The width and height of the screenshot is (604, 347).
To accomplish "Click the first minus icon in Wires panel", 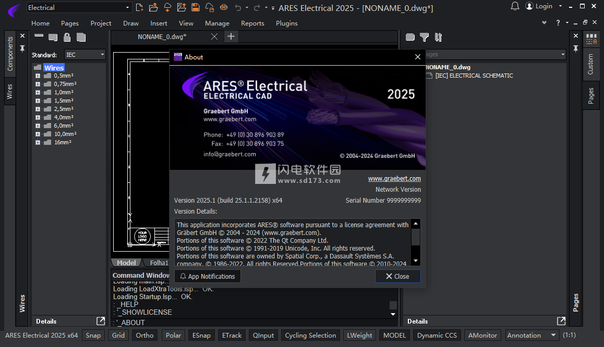I will tap(39, 36).
